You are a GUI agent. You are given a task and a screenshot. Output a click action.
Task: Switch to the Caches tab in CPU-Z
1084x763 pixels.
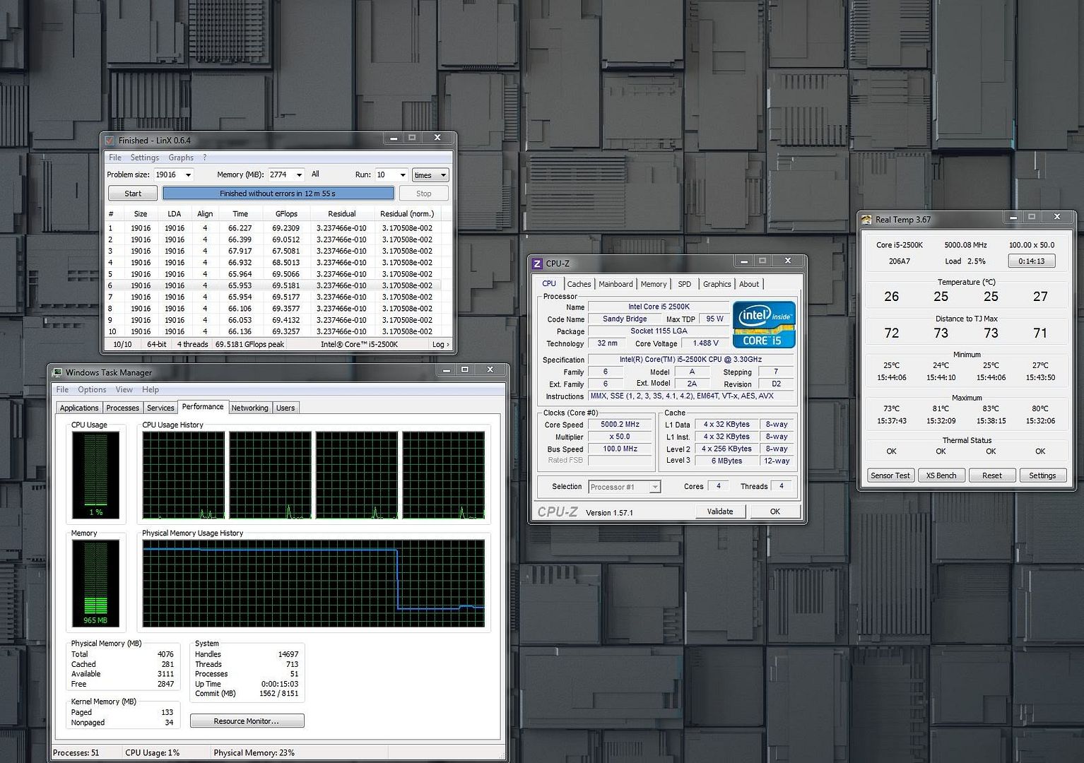coord(579,284)
